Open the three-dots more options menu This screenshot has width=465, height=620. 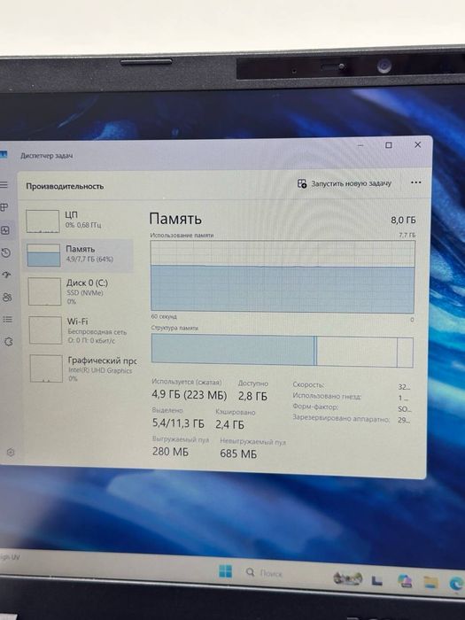coord(415,182)
